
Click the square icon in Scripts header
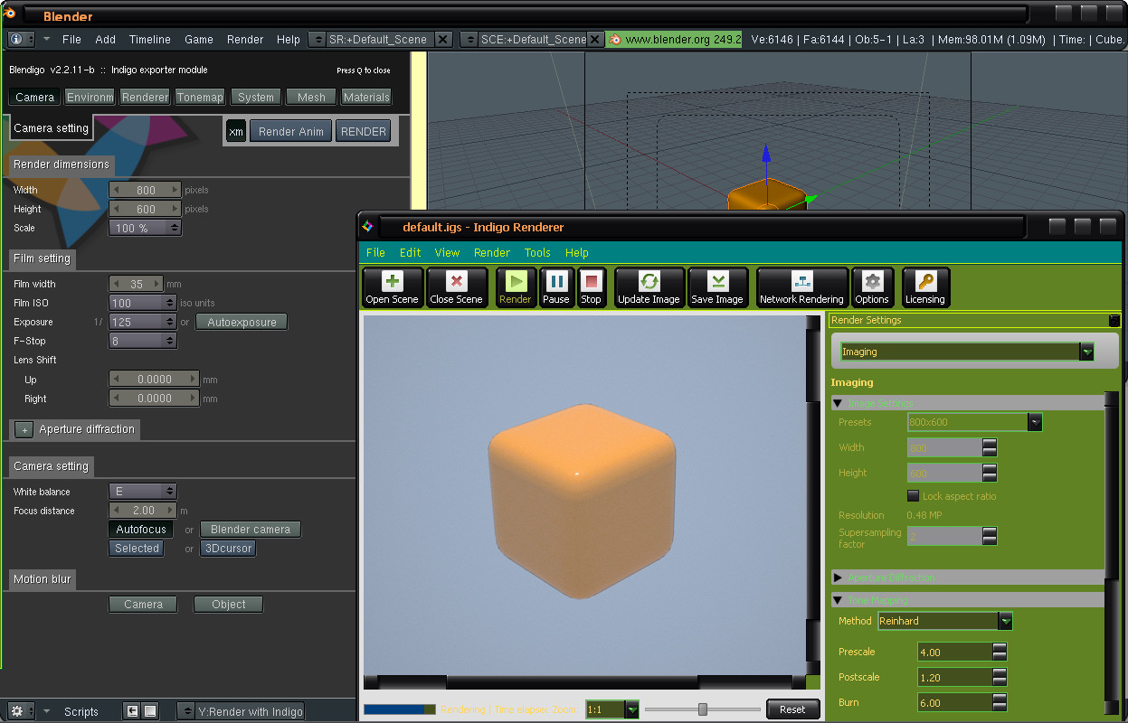tap(151, 711)
